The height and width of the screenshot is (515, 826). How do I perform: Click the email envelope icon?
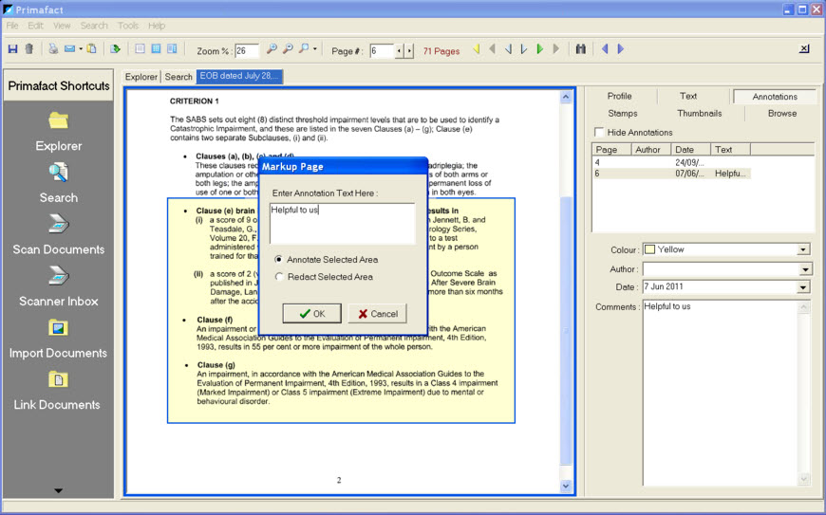pyautogui.click(x=69, y=49)
